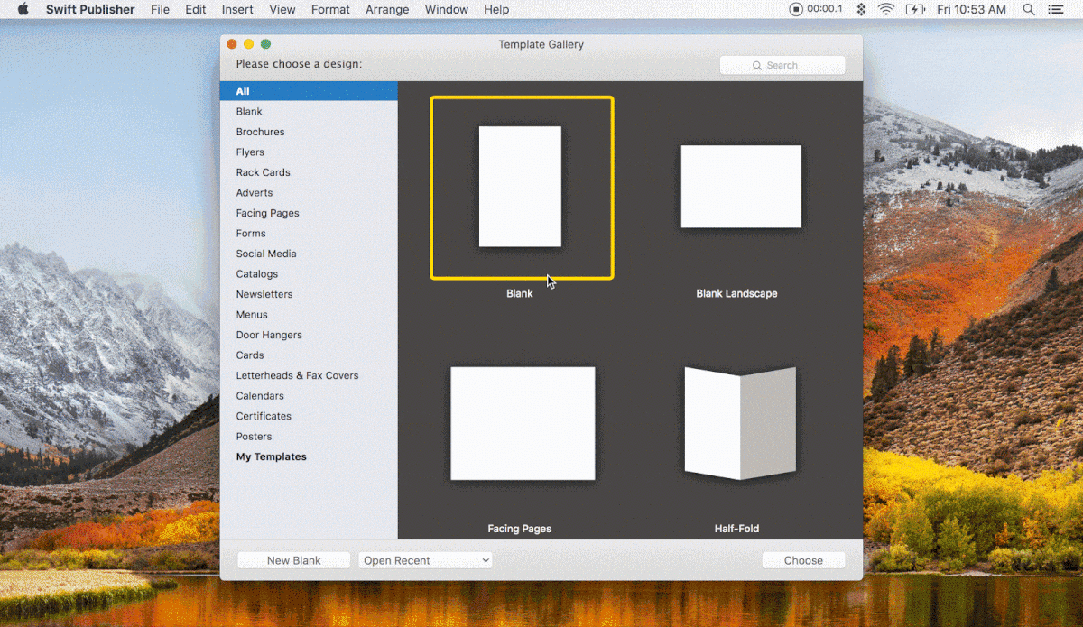Select the Blank portrait template thumbnail
Viewport: 1083px width, 627px height.
pyautogui.click(x=520, y=187)
